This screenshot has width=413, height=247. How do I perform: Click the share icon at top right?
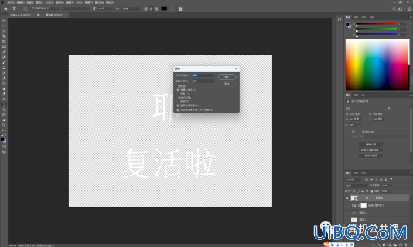(409, 9)
